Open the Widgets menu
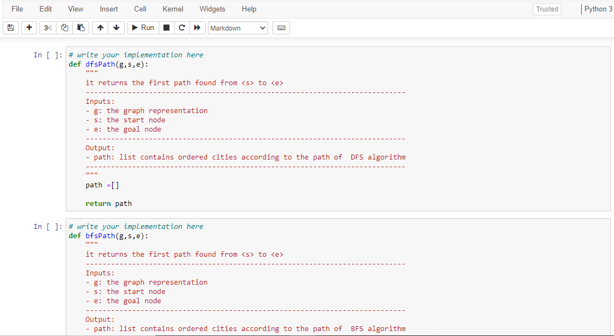Screen dimensions: 614x336 click(212, 9)
